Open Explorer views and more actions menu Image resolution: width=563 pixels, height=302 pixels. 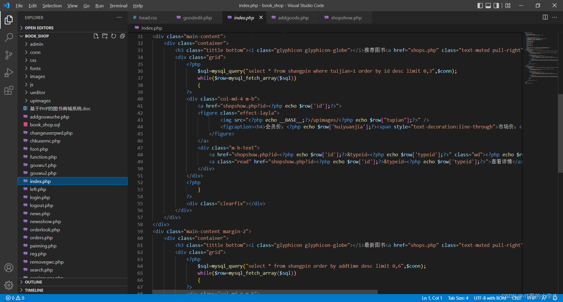click(119, 18)
